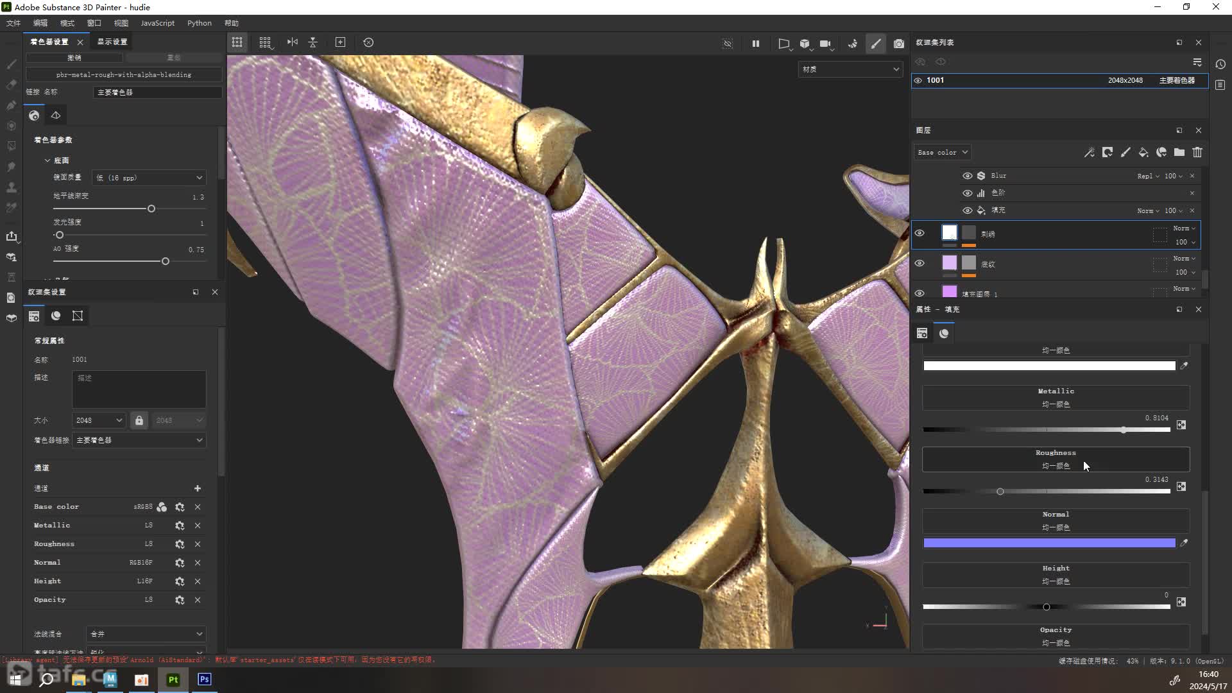The image size is (1232, 693).
Task: Select the Clone stamp tool in left toolbar
Action: (x=12, y=187)
